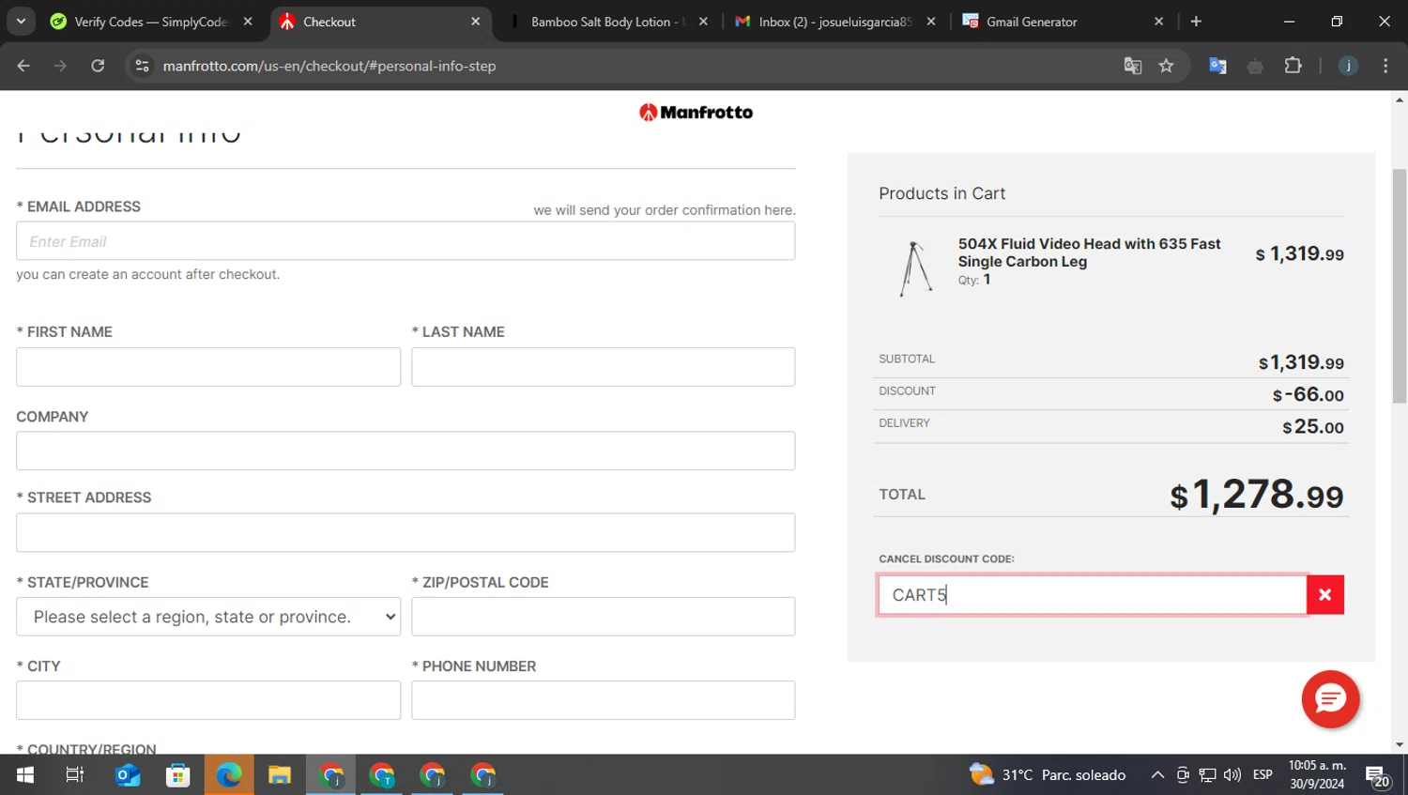Click the 504X Fluid Video Head product name

point(1089,252)
